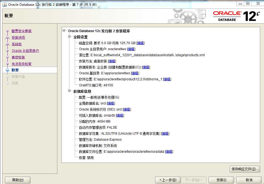Collapse the 全局设置 section
This screenshot has width=264, height=184.
coord(69,36)
